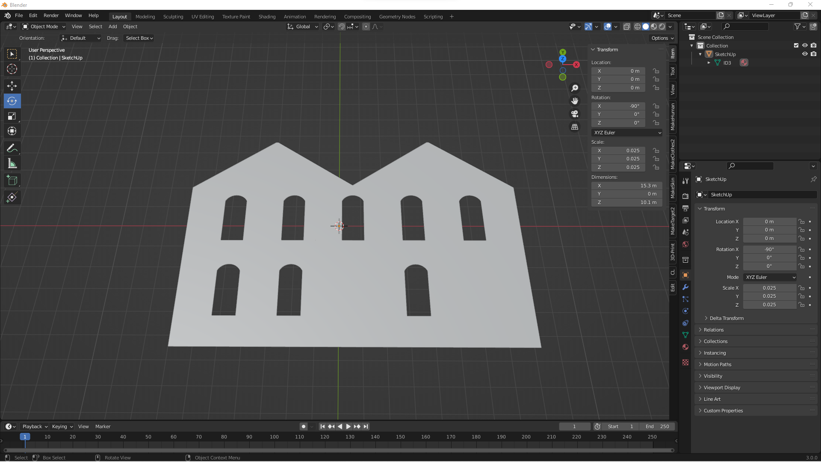Viewport: 821px width, 462px height.
Task: Click the End frame 250 field
Action: 657,426
